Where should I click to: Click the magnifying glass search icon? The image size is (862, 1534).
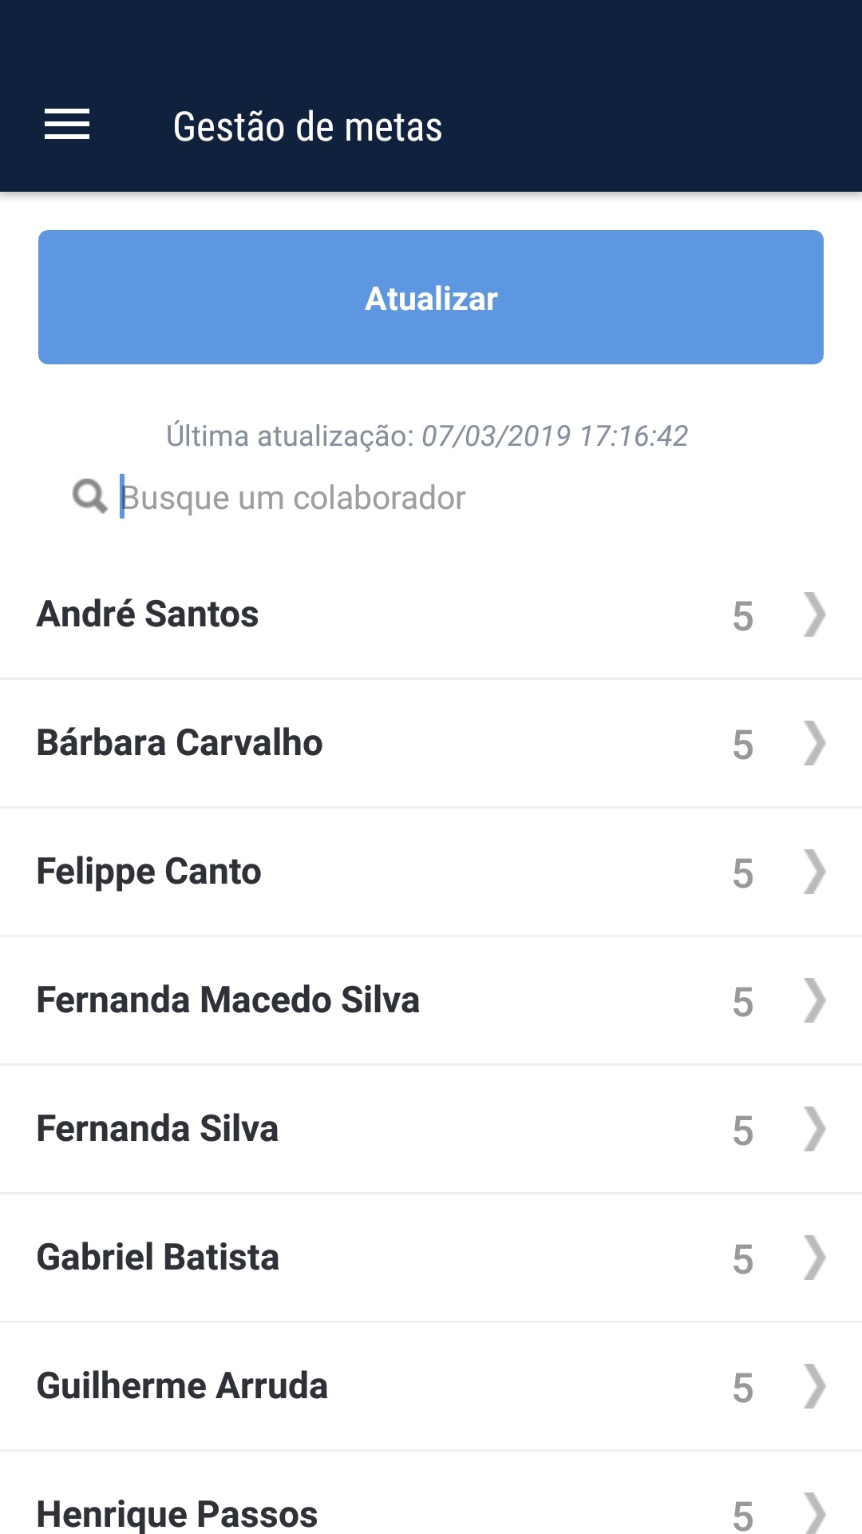click(x=89, y=496)
